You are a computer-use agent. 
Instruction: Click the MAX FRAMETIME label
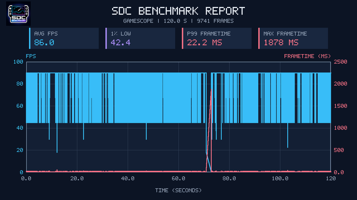pyautogui.click(x=285, y=34)
